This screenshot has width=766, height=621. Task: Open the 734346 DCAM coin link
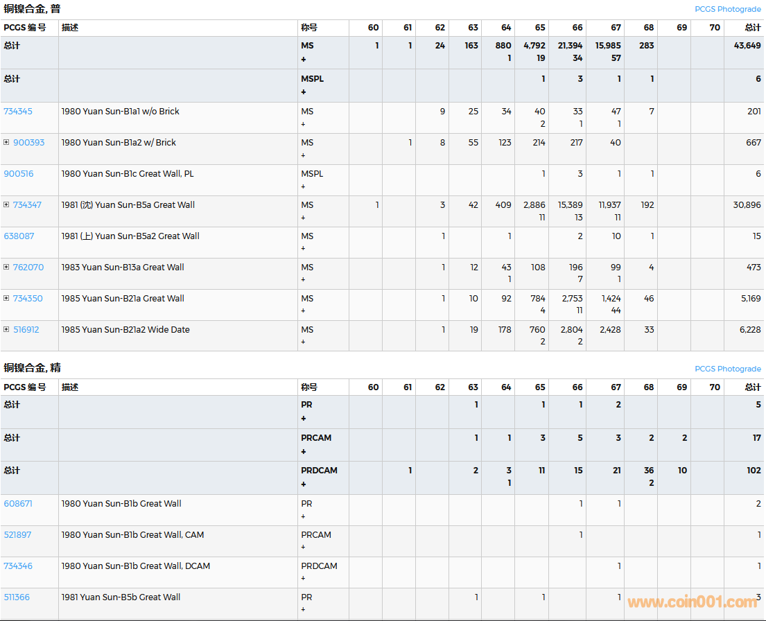pyautogui.click(x=18, y=566)
